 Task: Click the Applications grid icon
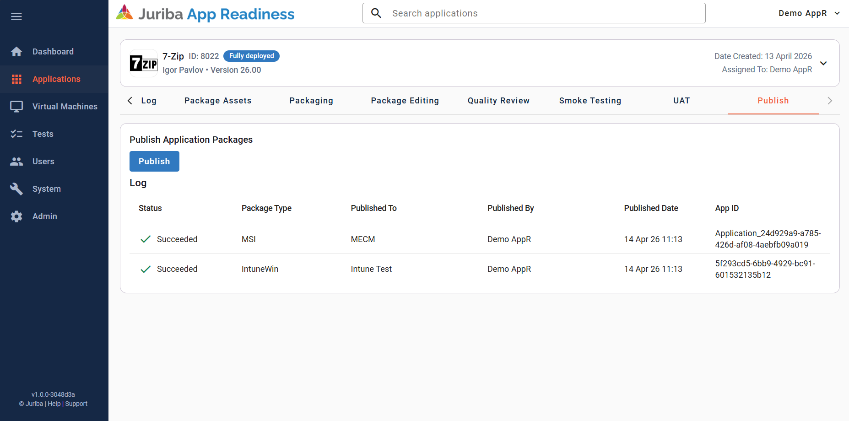[x=16, y=79]
